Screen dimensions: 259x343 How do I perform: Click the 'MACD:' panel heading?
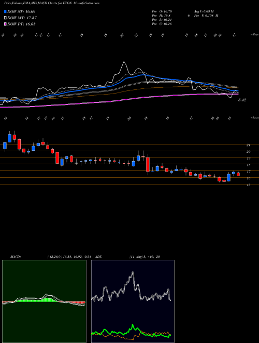[15, 257]
